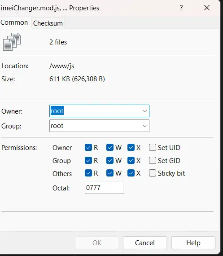This screenshot has width=223, height=256.
Task: Uncheck Owner W write permission
Action: (110, 147)
